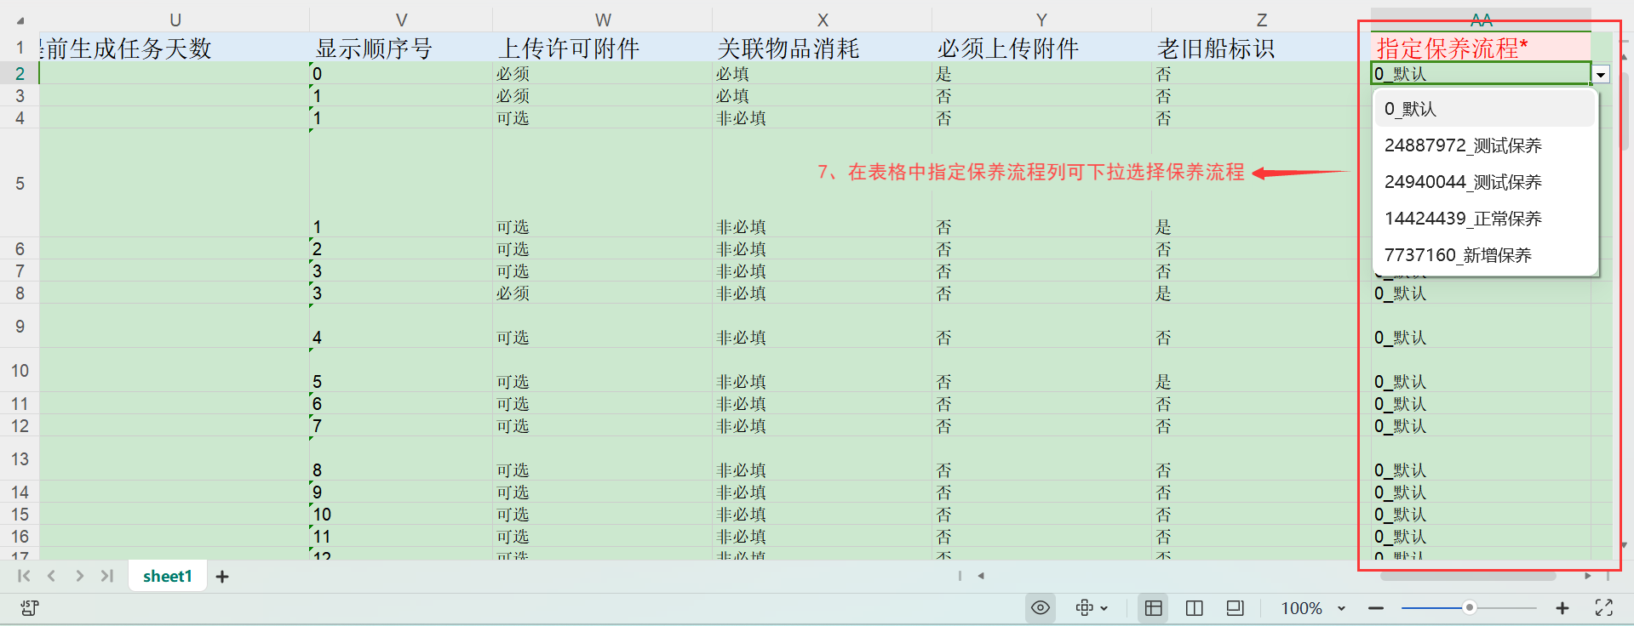Viewport: 1634px width, 626px height.
Task: Toggle eye protection mode icon
Action: point(1041,607)
